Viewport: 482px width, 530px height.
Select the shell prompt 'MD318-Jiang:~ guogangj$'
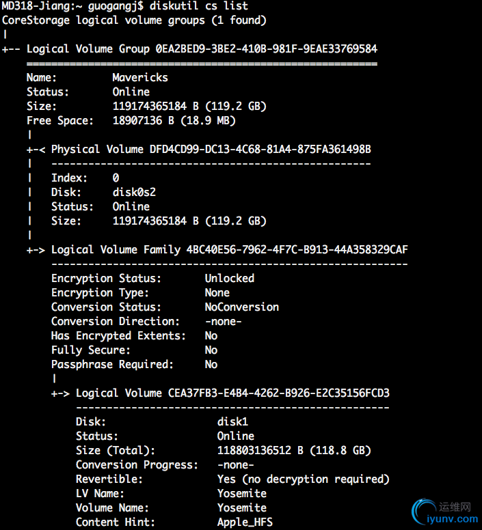point(72,6)
